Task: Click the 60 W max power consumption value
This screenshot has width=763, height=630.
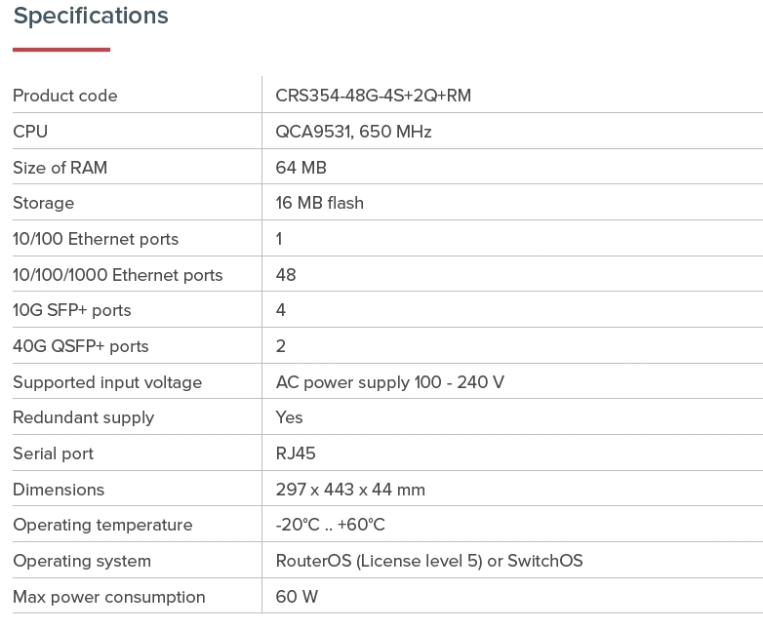Action: point(297,597)
